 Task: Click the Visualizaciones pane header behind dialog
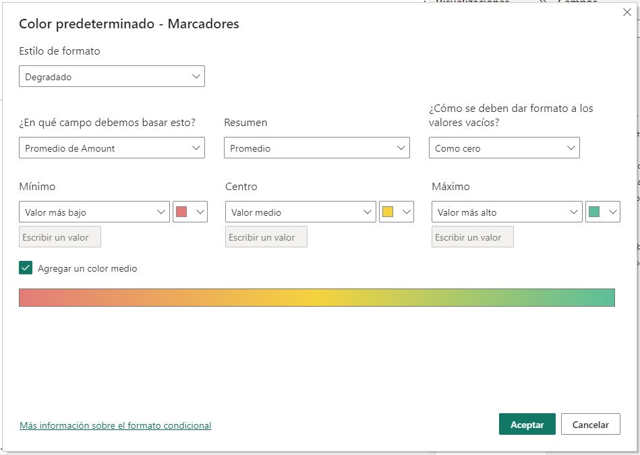pyautogui.click(x=472, y=2)
